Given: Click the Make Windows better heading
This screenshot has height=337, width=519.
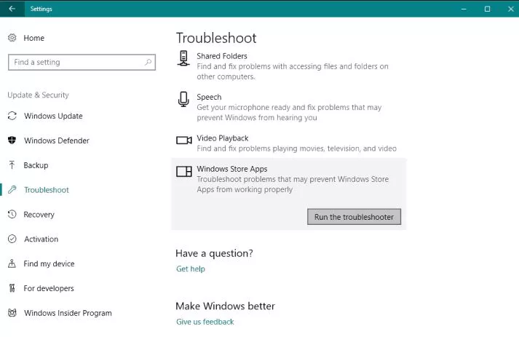Looking at the screenshot, I should [x=225, y=306].
